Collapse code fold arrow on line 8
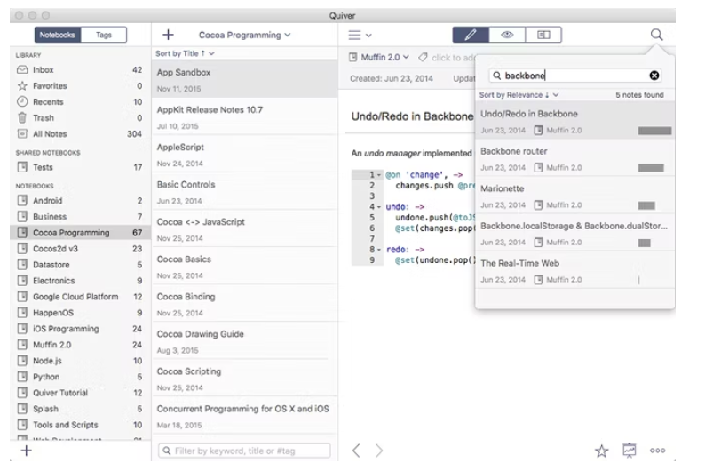The width and height of the screenshot is (705, 471). point(379,250)
